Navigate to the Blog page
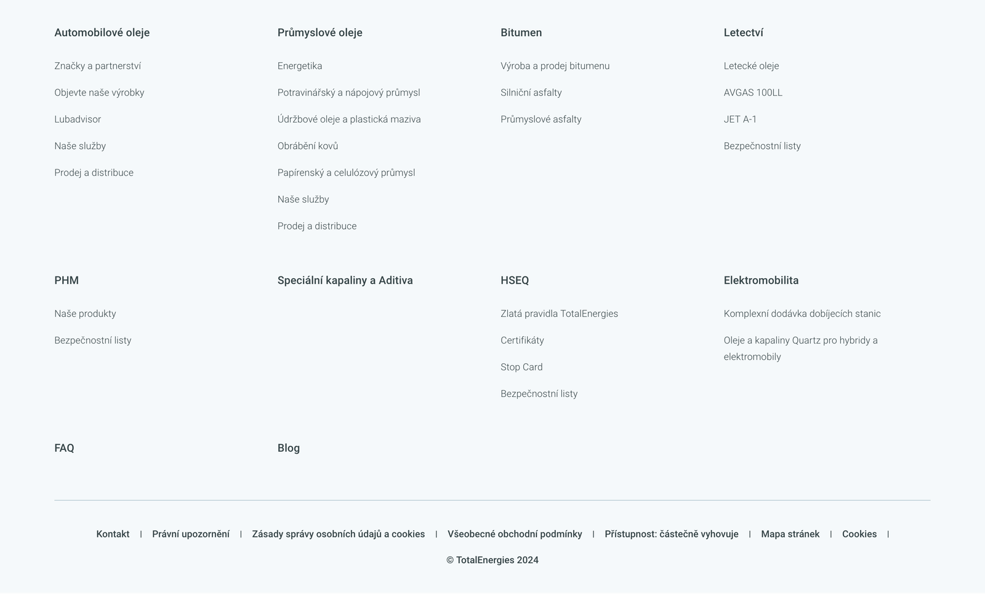This screenshot has width=985, height=594. pyautogui.click(x=288, y=448)
